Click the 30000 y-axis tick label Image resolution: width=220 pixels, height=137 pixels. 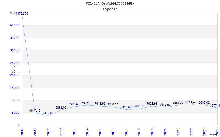click(15, 50)
